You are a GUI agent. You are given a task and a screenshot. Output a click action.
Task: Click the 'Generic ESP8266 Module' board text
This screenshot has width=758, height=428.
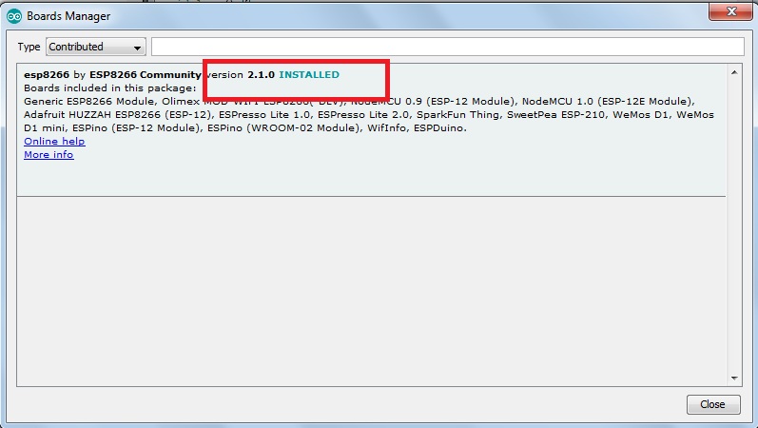89,102
